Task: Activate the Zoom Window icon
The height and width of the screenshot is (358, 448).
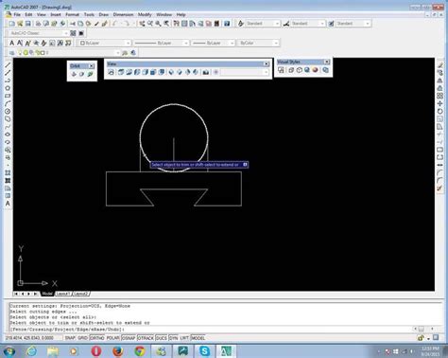Action: pyautogui.click(x=158, y=24)
